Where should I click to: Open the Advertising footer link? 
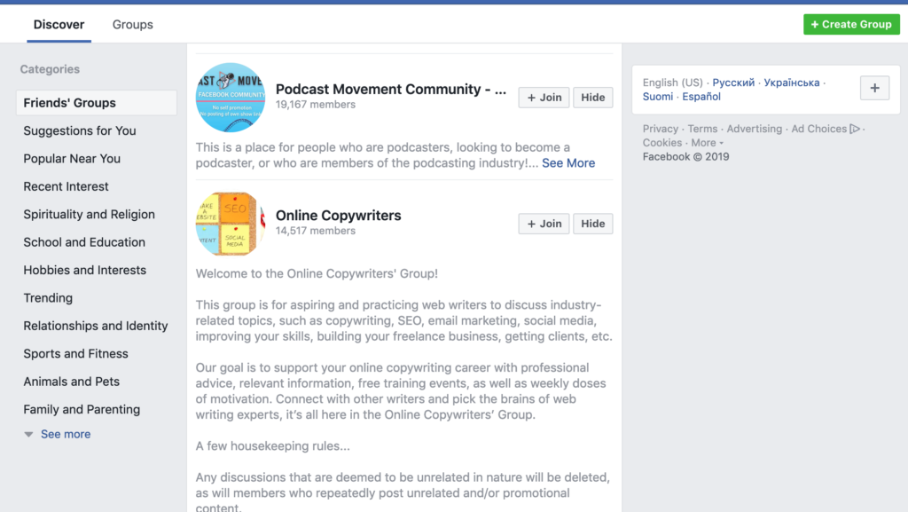pyautogui.click(x=754, y=129)
